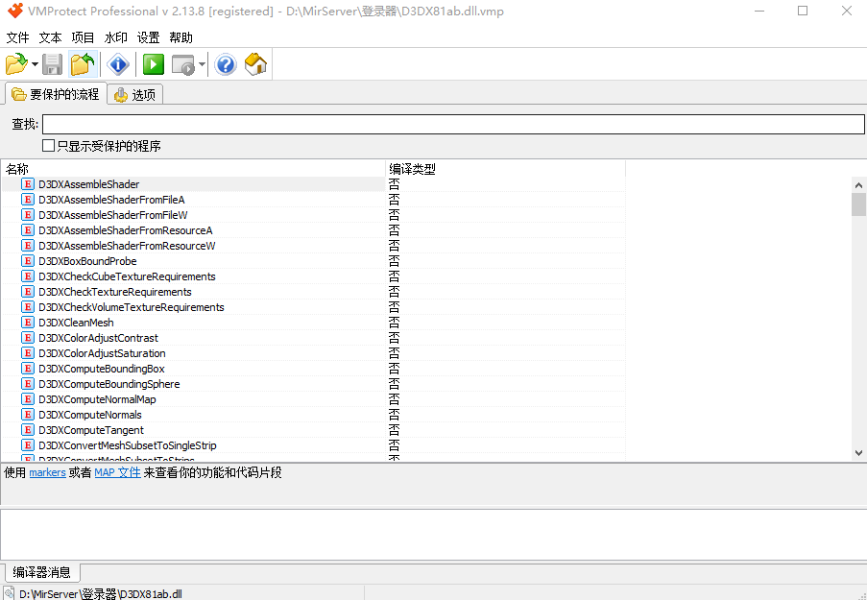Select the D3DXComputeBoundingBox name text

[x=102, y=369]
